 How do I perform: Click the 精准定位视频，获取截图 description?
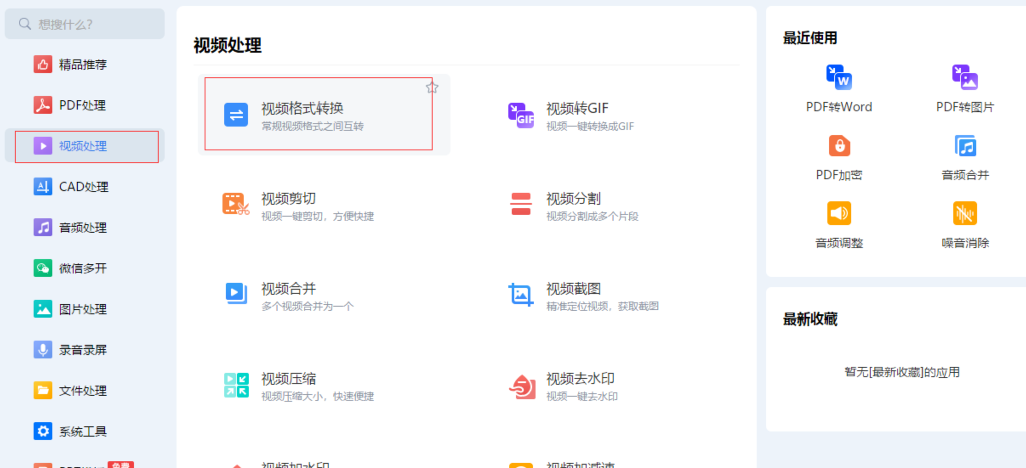coord(602,306)
